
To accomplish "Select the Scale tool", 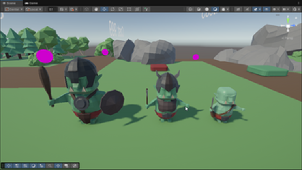I will [x=121, y=9].
